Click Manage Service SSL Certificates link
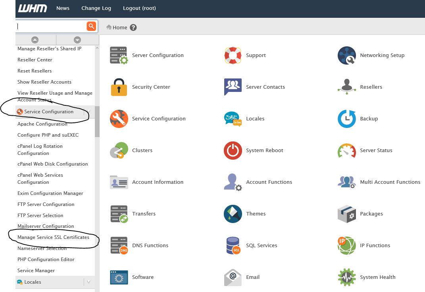This screenshot has height=292, width=425. pos(53,237)
